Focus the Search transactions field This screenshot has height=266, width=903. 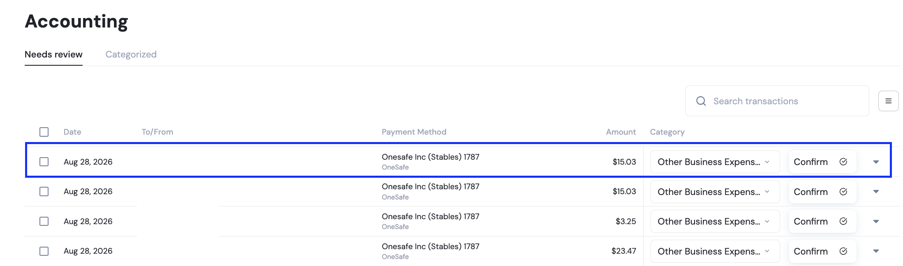pyautogui.click(x=777, y=101)
